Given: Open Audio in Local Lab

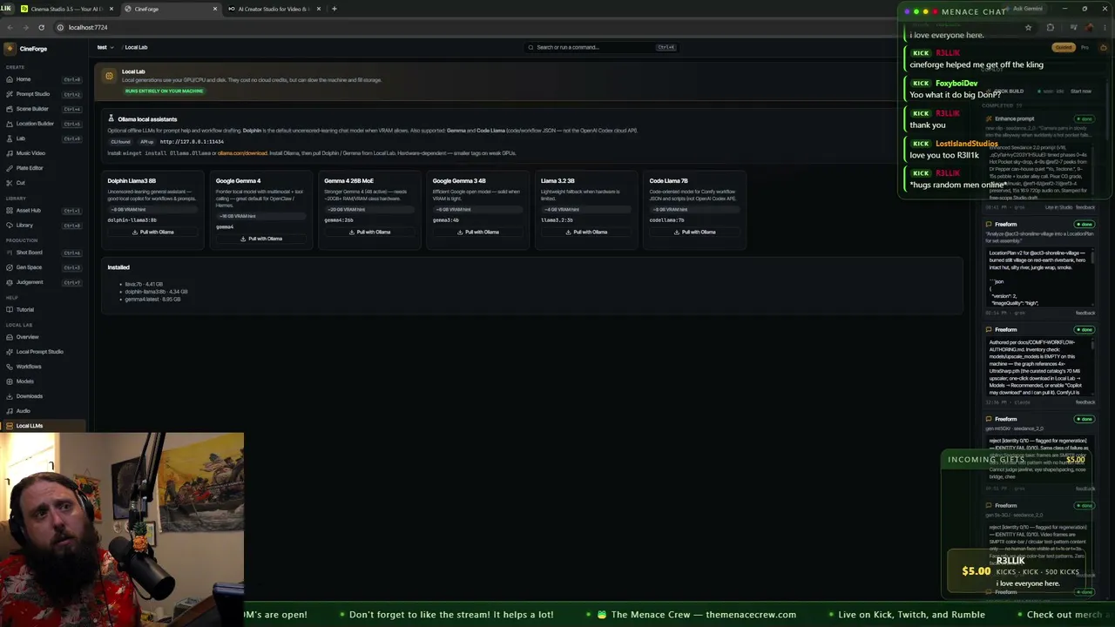Looking at the screenshot, I should point(42,411).
